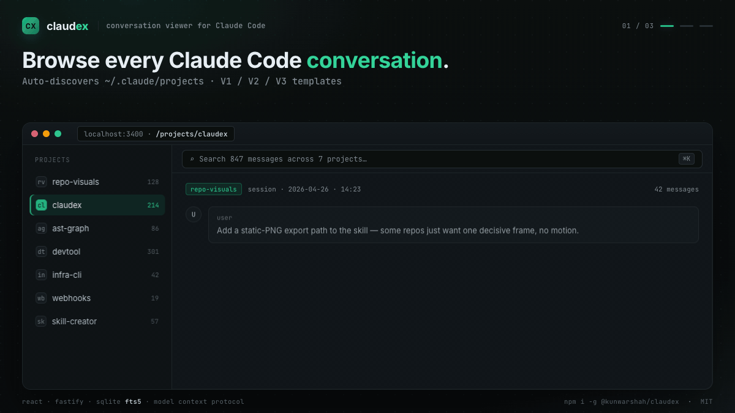Select the ag icon beside ast-graph
Viewport: 735px width, 413px height.
tap(40, 228)
